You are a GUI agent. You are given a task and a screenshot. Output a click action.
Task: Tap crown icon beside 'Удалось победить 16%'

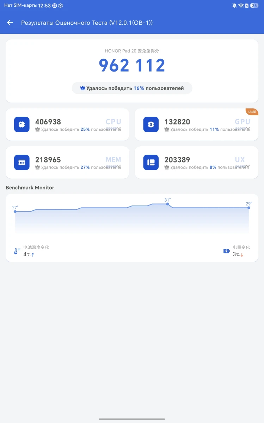pos(82,88)
